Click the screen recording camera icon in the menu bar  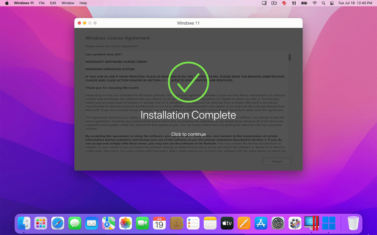274,3
